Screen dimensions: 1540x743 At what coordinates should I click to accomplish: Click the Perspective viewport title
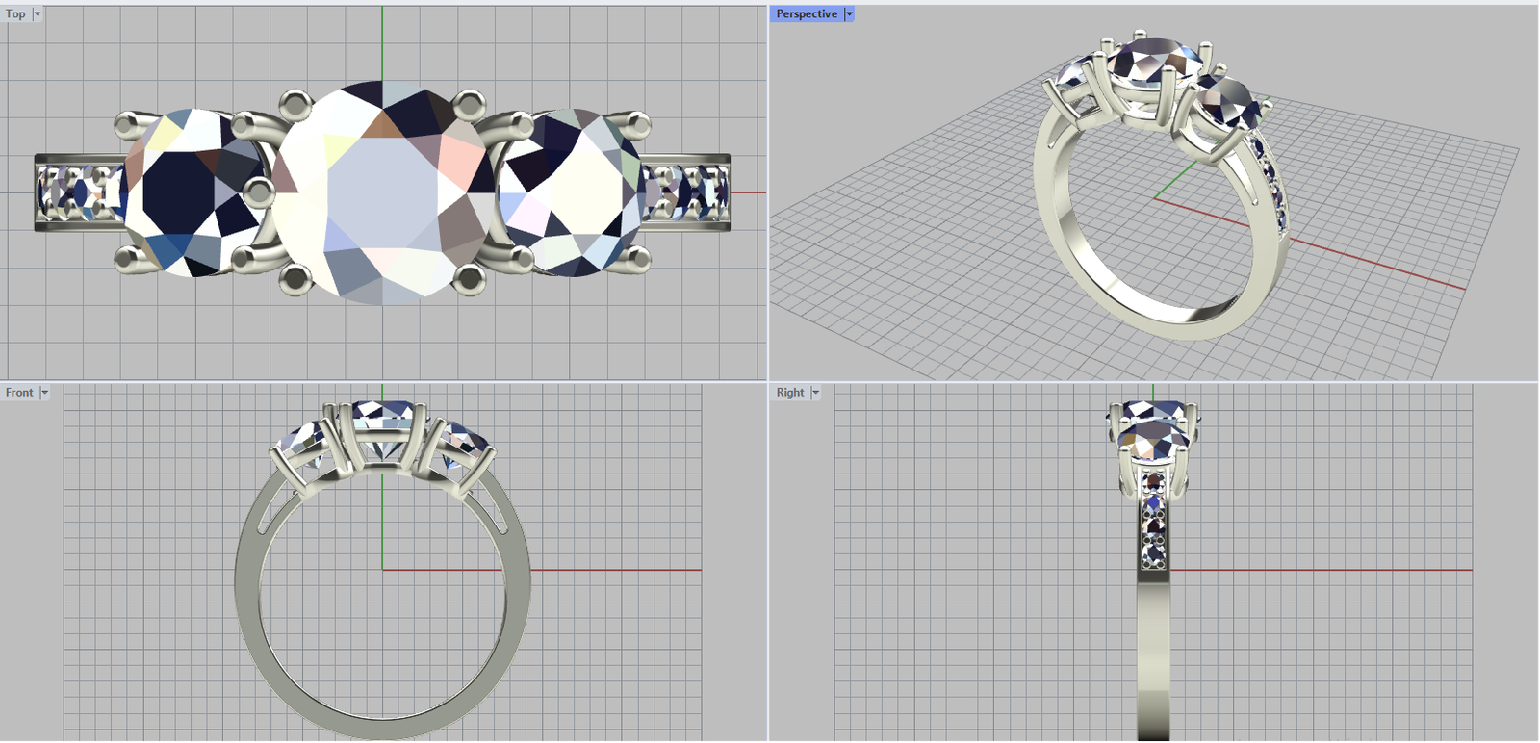(806, 14)
